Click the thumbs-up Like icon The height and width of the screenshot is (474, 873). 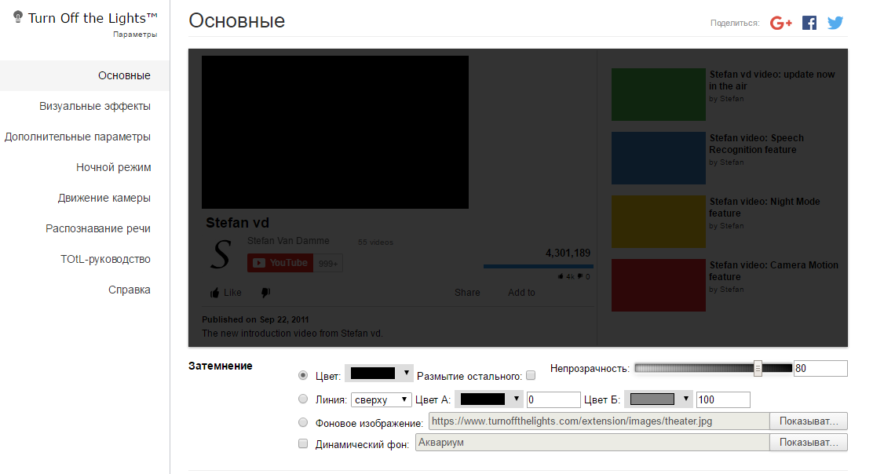point(214,293)
